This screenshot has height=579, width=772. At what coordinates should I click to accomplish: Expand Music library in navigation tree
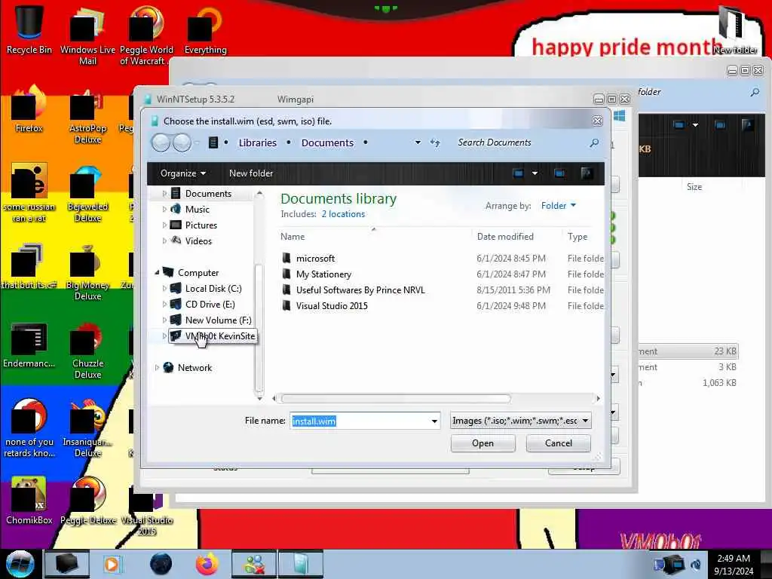tap(164, 210)
